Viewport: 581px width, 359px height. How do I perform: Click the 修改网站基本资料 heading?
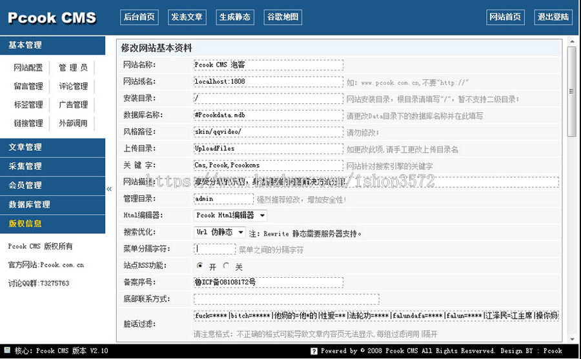(x=156, y=48)
